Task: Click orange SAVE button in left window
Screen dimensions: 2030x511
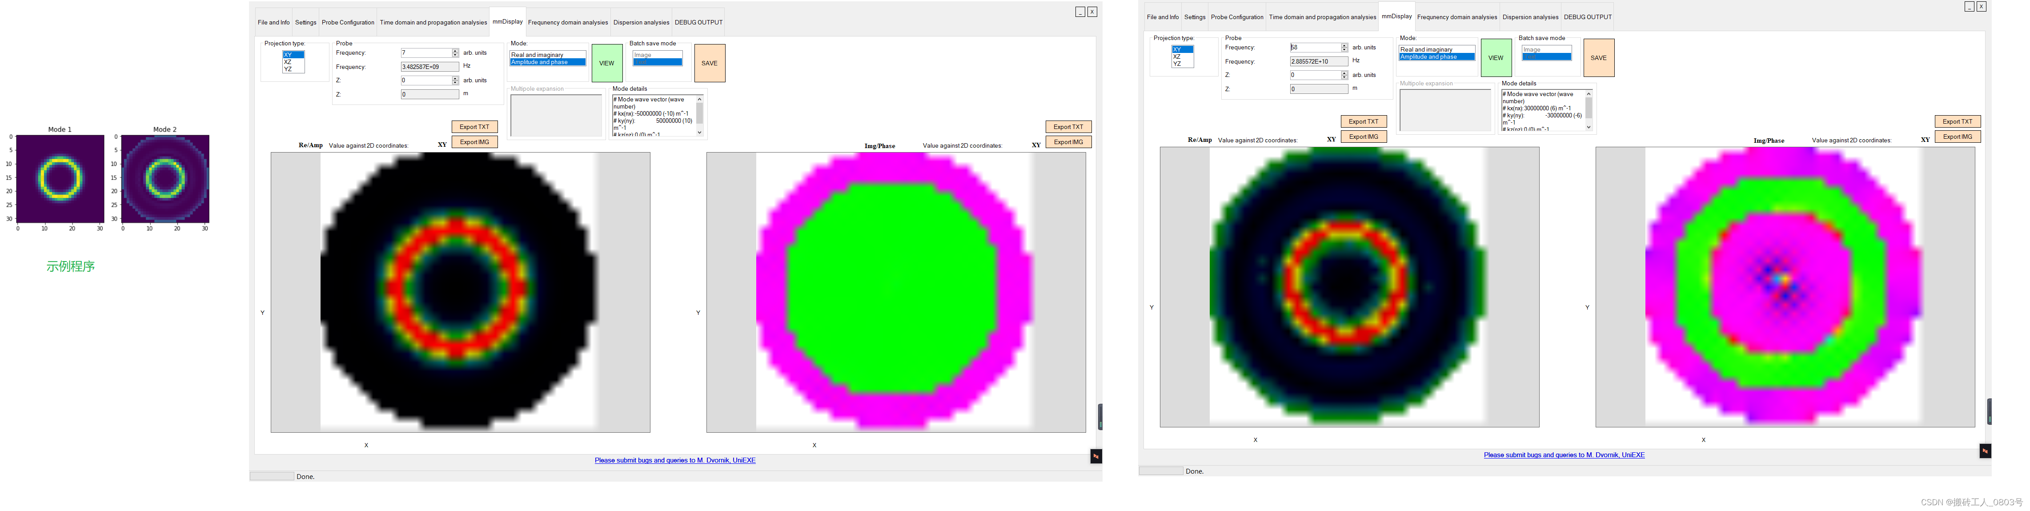Action: (709, 63)
